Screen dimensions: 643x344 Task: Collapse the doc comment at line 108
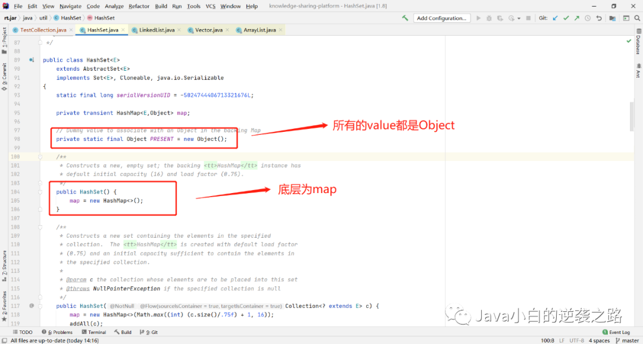click(40, 227)
